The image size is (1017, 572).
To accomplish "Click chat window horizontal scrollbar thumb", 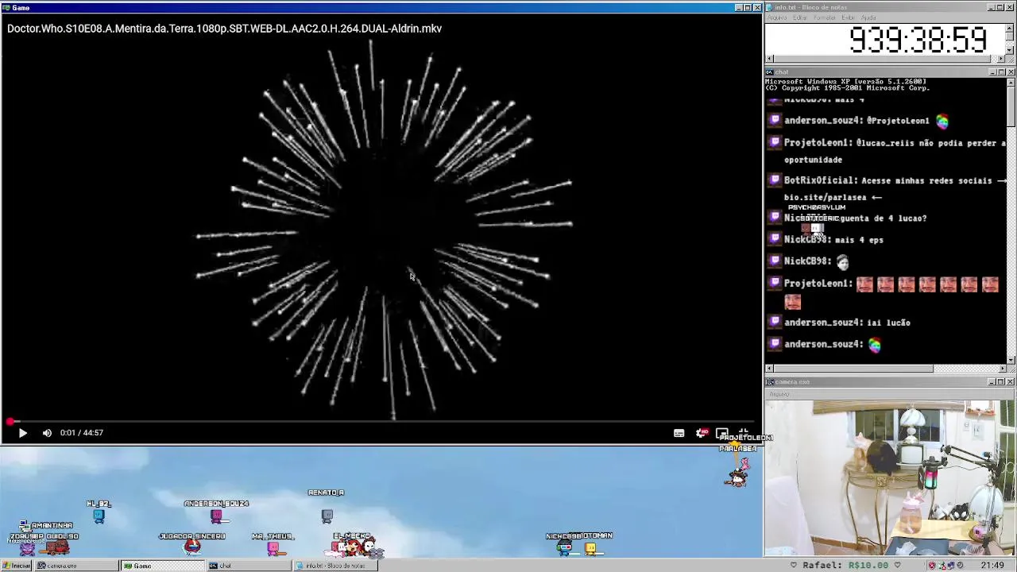I will (x=853, y=369).
